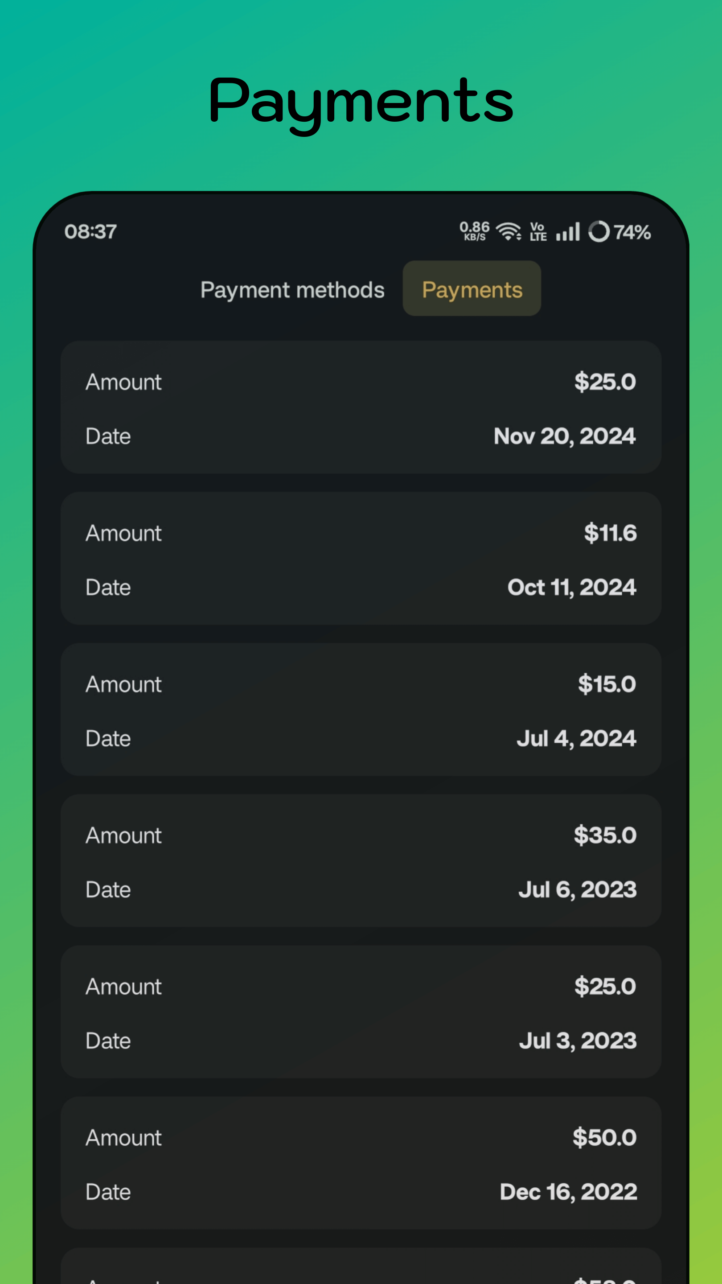Tap the Payments heading title
The width and height of the screenshot is (722, 1284).
pos(361,101)
